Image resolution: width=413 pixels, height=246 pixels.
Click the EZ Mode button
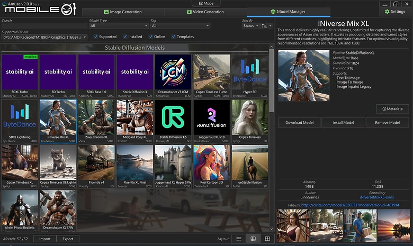tap(206, 3)
